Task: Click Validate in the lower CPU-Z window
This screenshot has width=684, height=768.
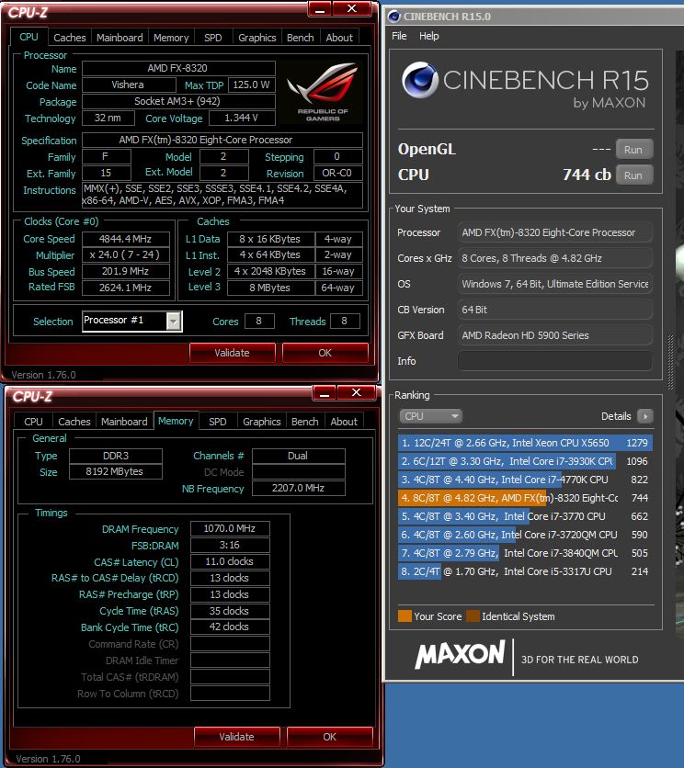Action: coord(236,737)
